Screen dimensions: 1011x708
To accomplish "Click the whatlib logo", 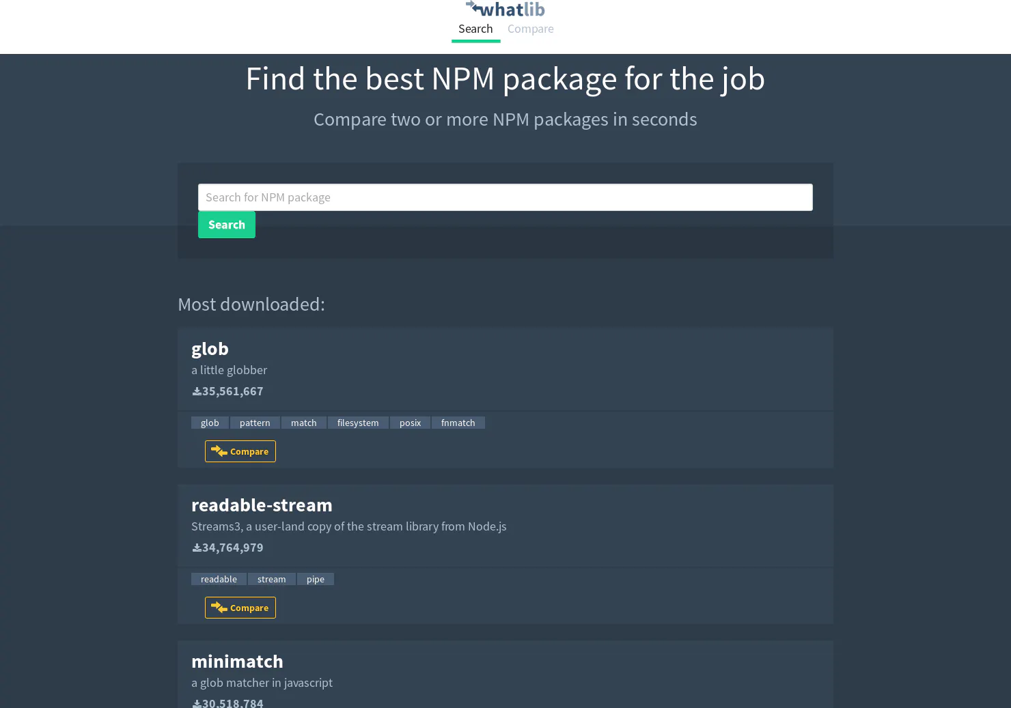I will (505, 9).
